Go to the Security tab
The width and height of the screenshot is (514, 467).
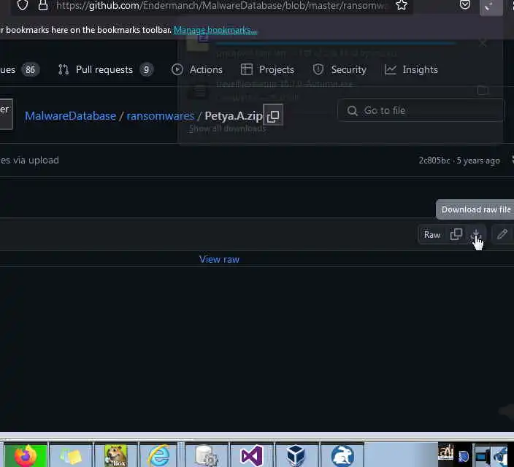(340, 70)
